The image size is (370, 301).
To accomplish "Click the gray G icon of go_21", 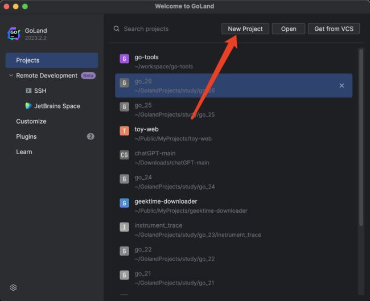I will pos(124,275).
